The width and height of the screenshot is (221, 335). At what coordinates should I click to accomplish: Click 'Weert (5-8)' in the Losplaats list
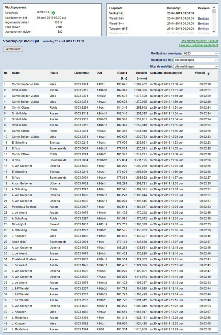pyautogui.click(x=116, y=19)
